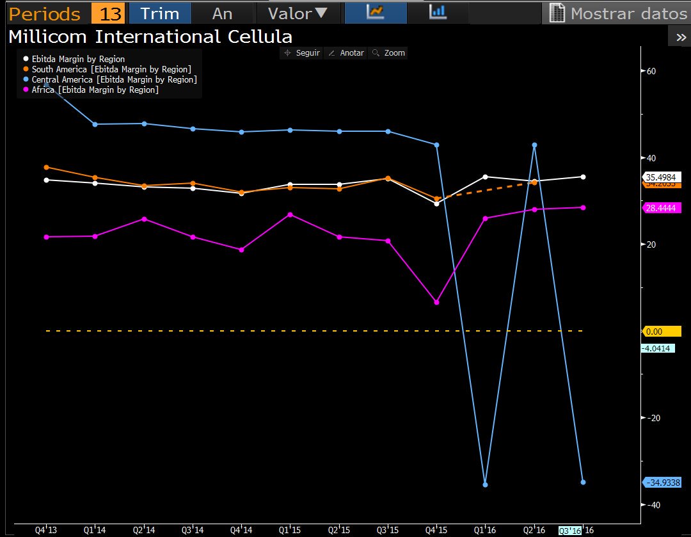This screenshot has height=537, width=691.
Task: Click the -4.0414 value label
Action: coord(658,348)
